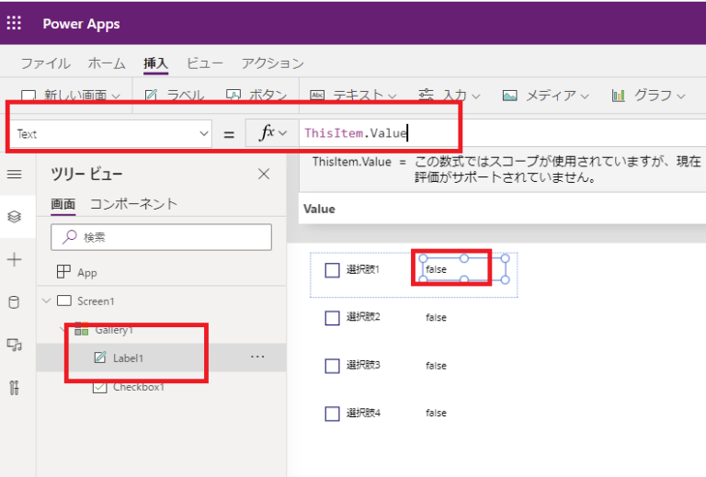Screen dimensions: 706x477
Task: Open the メディア dropdown
Action: (x=545, y=96)
